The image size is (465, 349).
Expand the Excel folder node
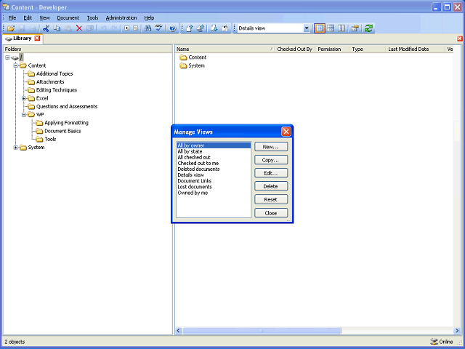click(24, 98)
